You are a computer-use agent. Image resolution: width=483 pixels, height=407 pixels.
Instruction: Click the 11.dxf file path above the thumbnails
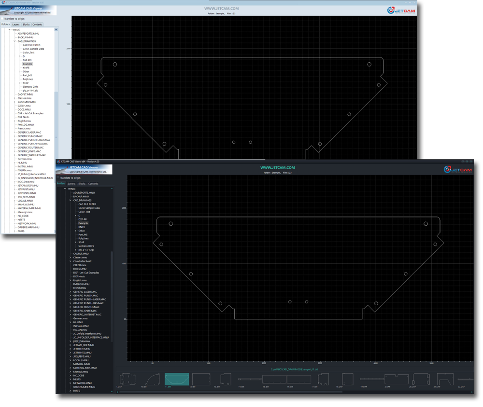[x=295, y=369]
